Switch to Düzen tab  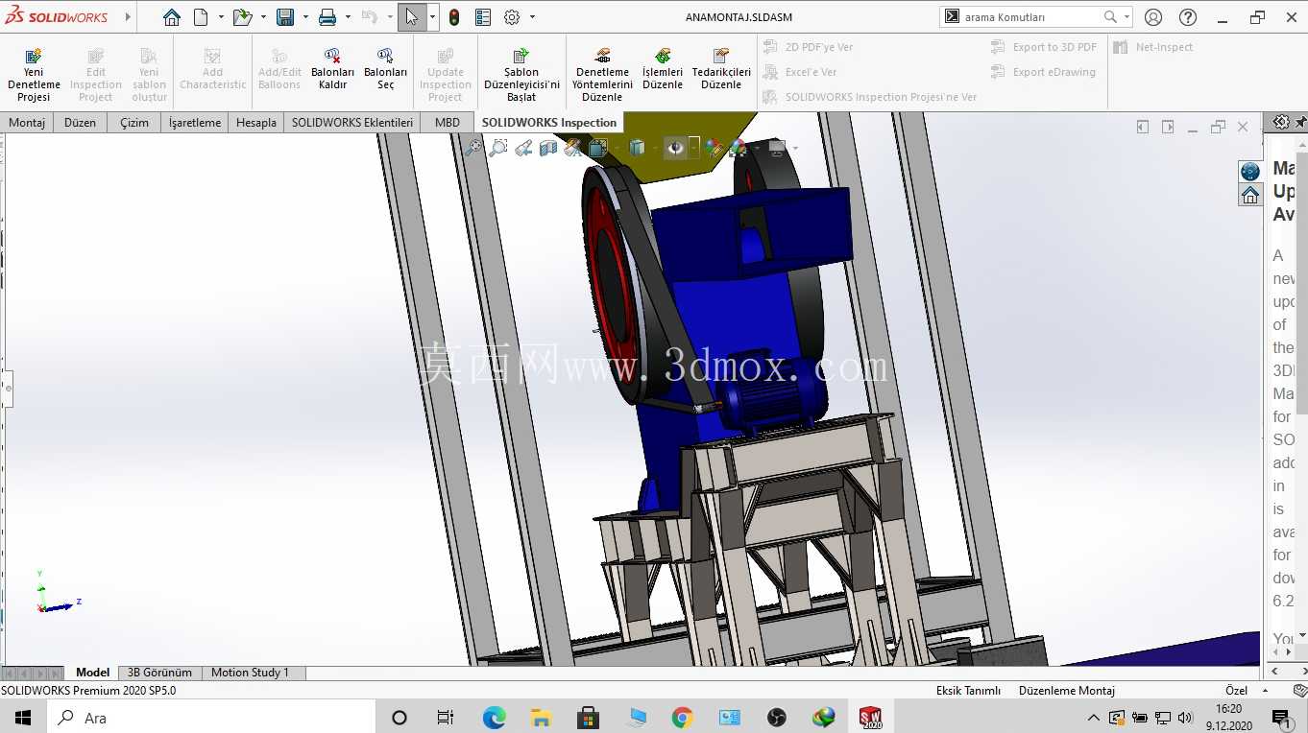[81, 122]
